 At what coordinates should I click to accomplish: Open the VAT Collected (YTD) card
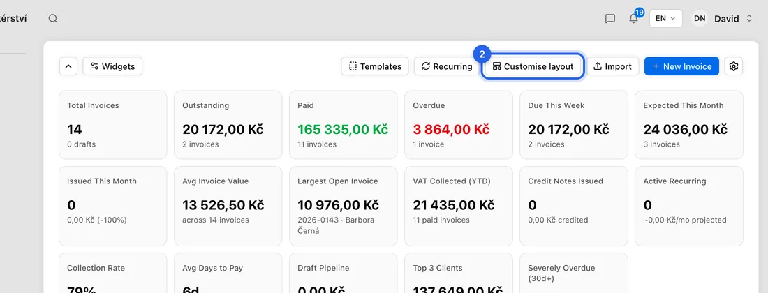click(x=458, y=206)
